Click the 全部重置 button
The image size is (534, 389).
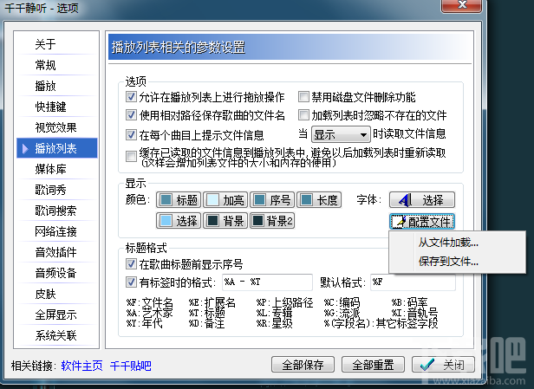[373, 365]
